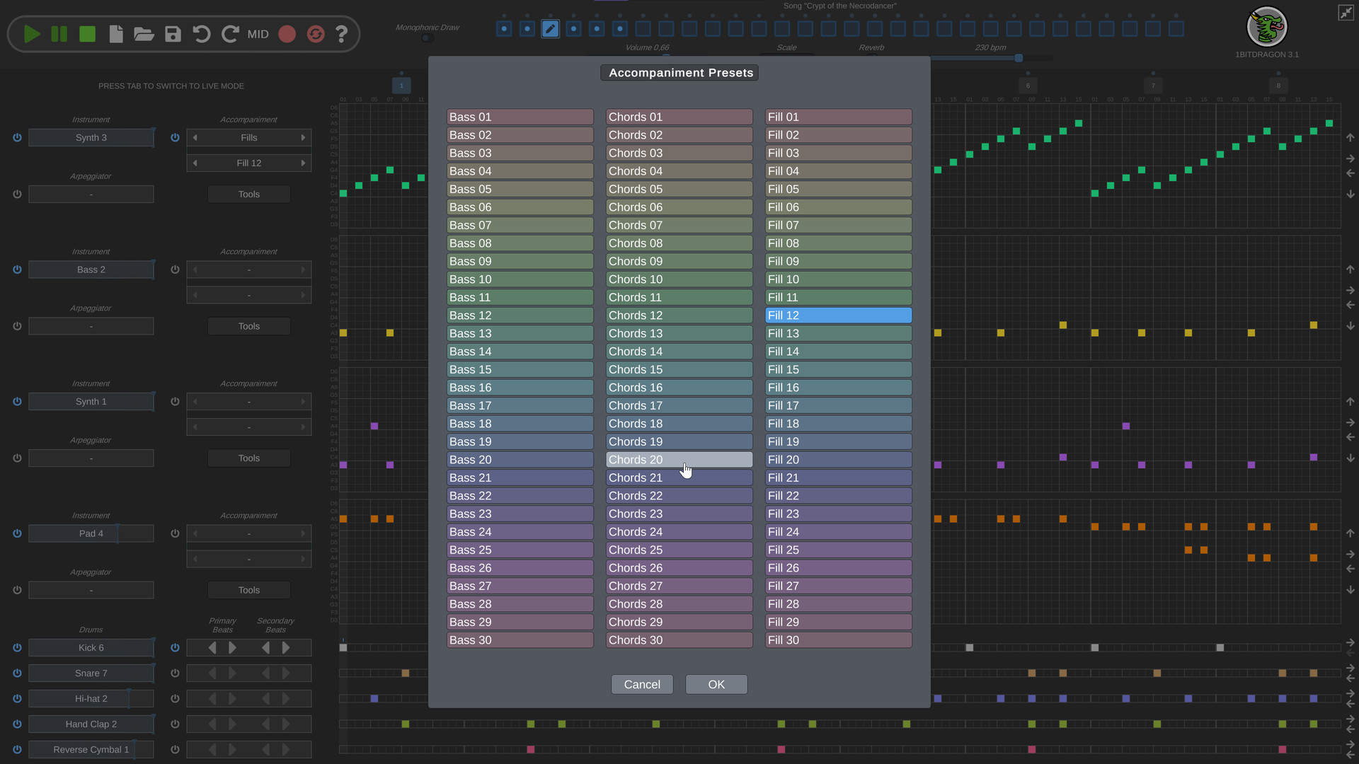Image resolution: width=1359 pixels, height=764 pixels.
Task: Select Chords 20 preset
Action: click(679, 460)
